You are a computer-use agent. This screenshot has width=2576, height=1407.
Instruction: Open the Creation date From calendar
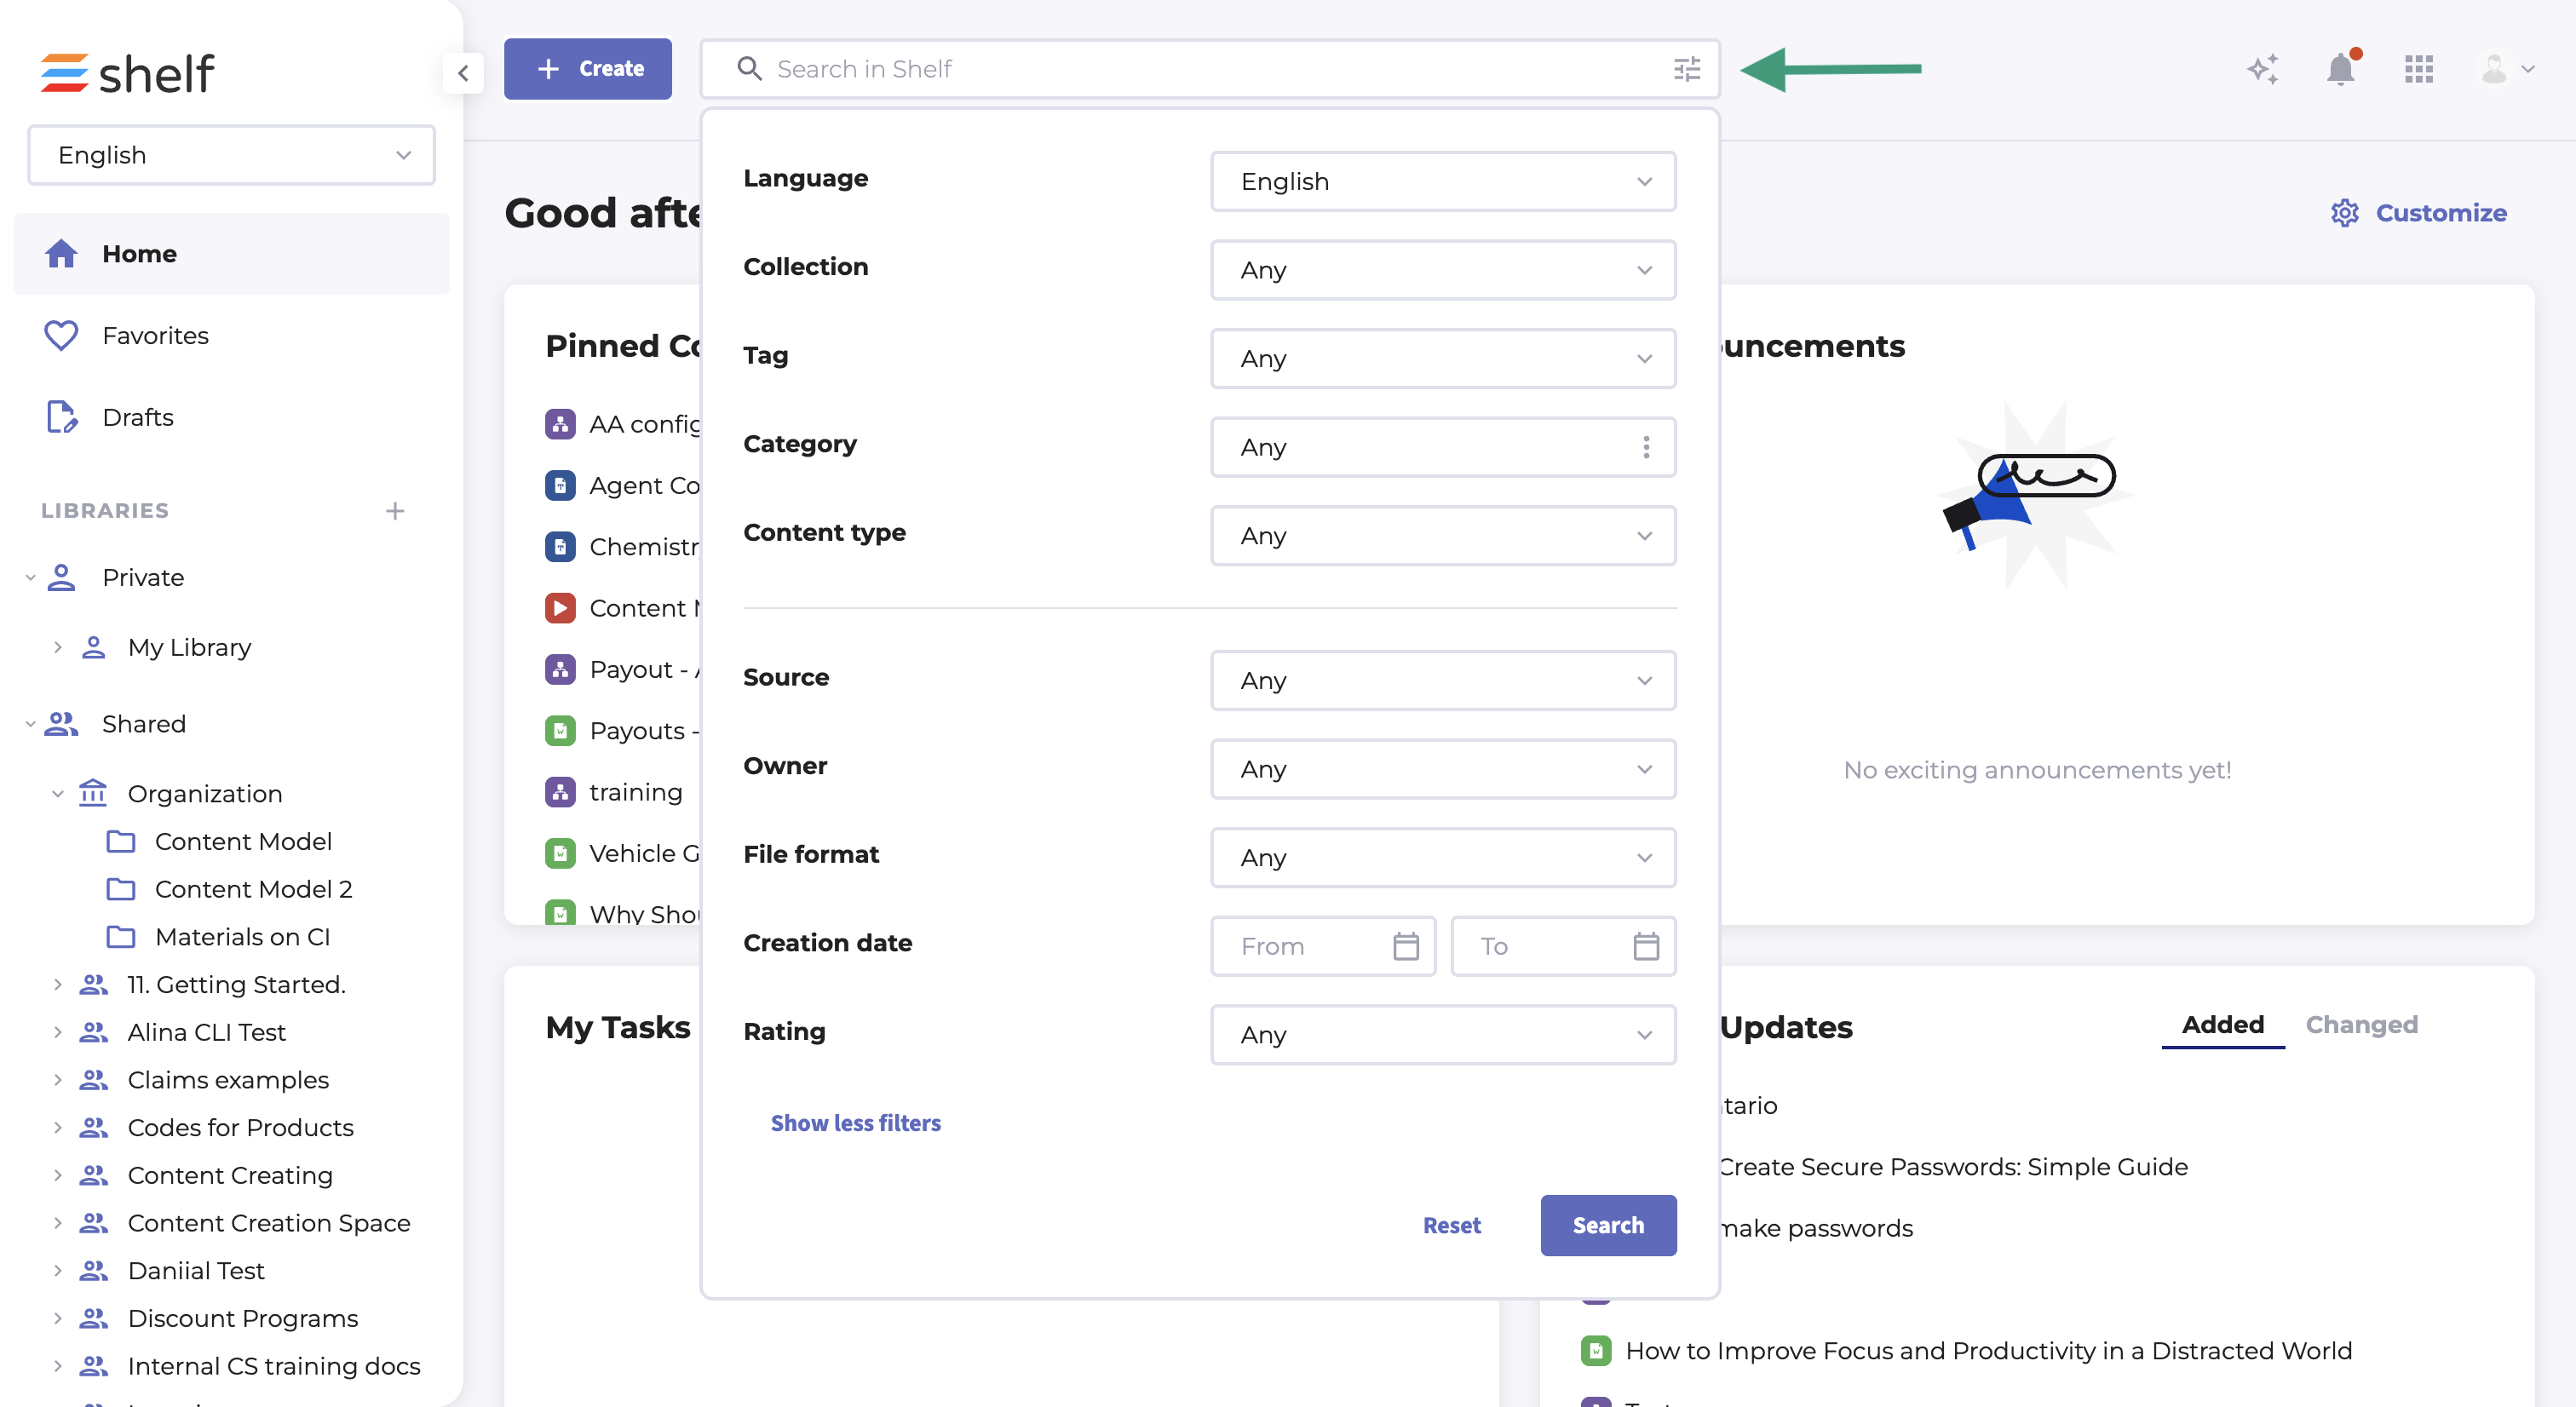[1405, 946]
